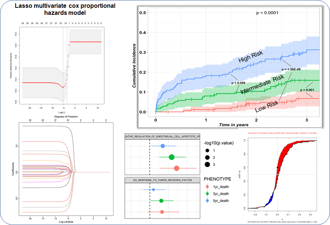Click the size 2 p-value legend dot
Viewport: 330px width, 225px height.
(207, 157)
